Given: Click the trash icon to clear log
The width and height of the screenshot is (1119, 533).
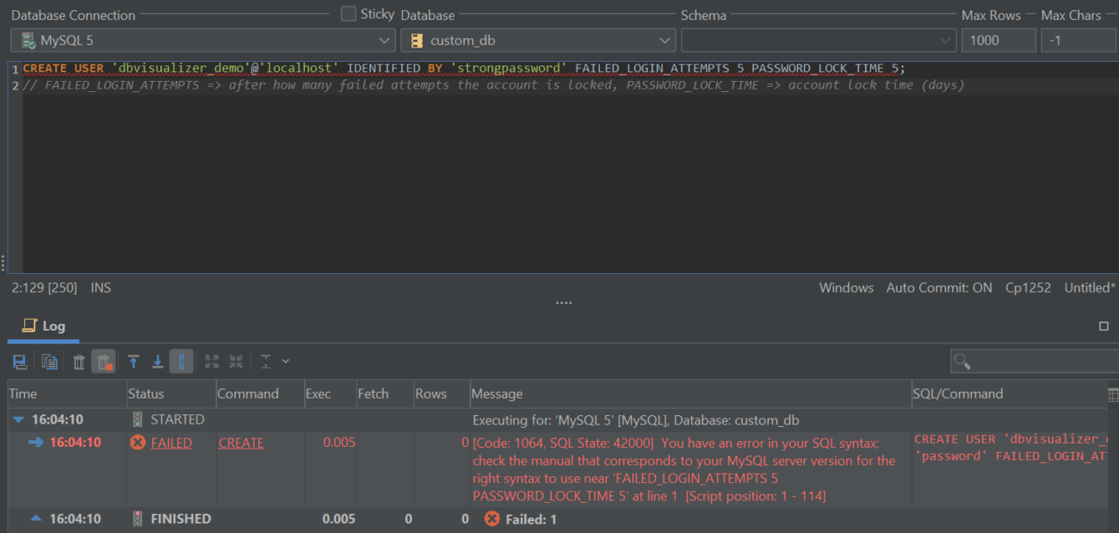Looking at the screenshot, I should click(79, 362).
